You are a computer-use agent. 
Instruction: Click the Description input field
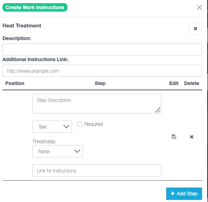point(102,50)
